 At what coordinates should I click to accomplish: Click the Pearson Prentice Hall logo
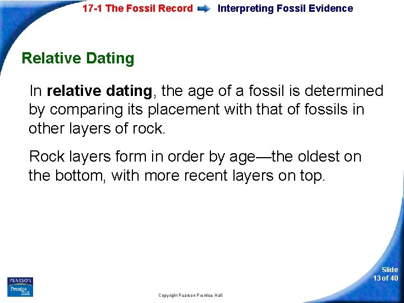20,287
